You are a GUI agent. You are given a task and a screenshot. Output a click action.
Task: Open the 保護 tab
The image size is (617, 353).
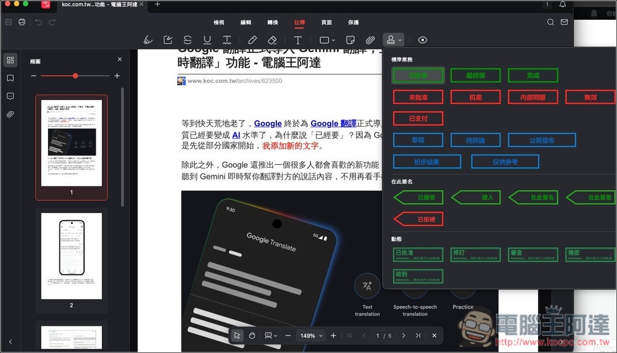point(354,22)
